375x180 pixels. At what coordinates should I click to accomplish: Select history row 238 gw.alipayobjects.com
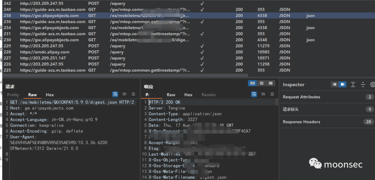tap(189, 16)
